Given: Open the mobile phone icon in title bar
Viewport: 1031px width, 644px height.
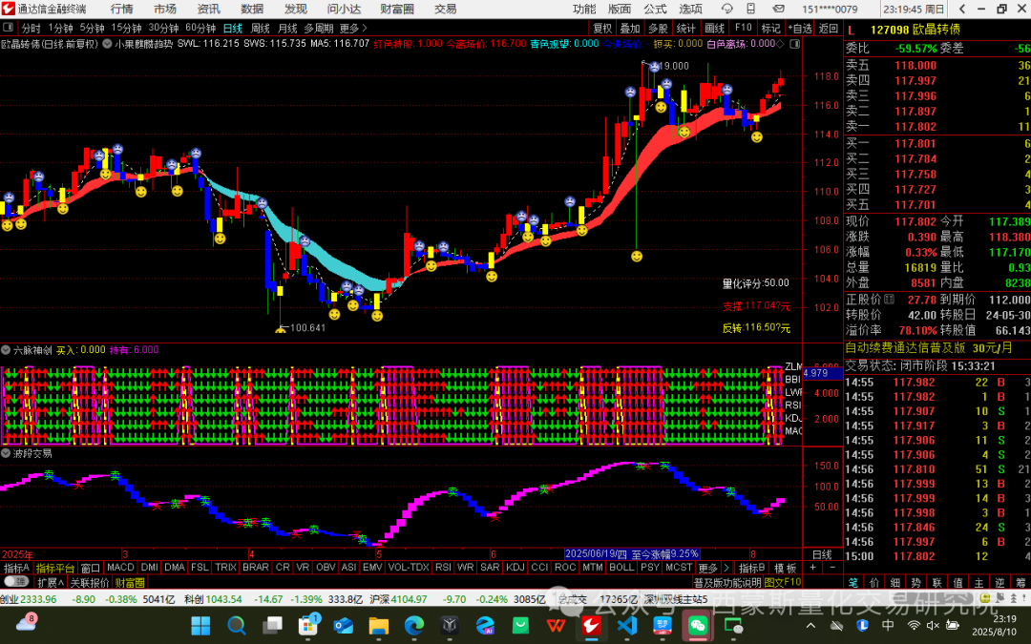Looking at the screenshot, I should (751, 9).
